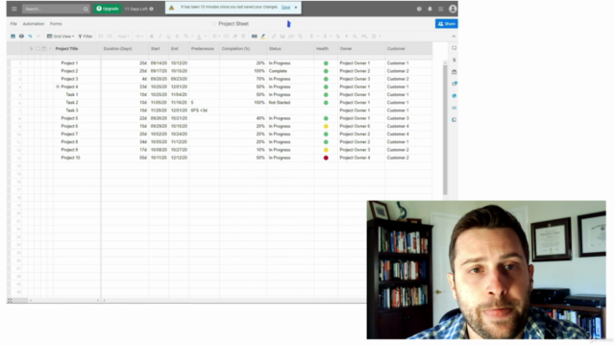Open the File menu
The width and height of the screenshot is (615, 346).
13,23
